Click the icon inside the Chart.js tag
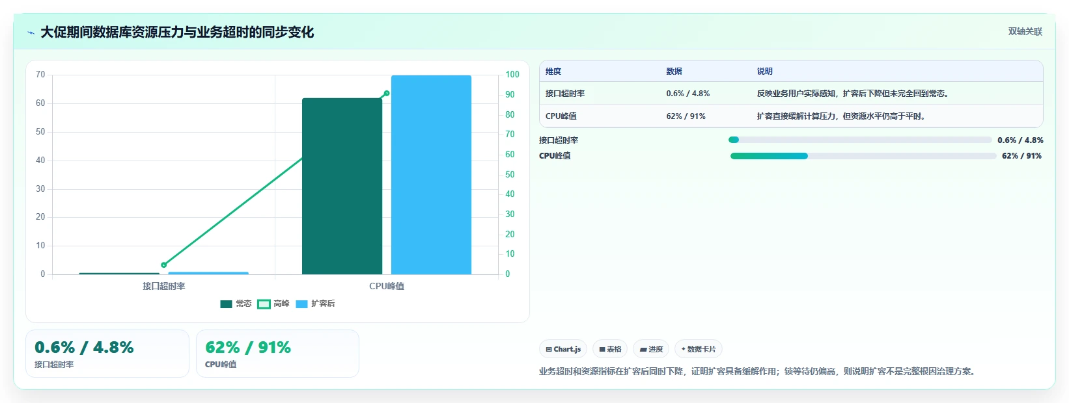 pyautogui.click(x=549, y=350)
